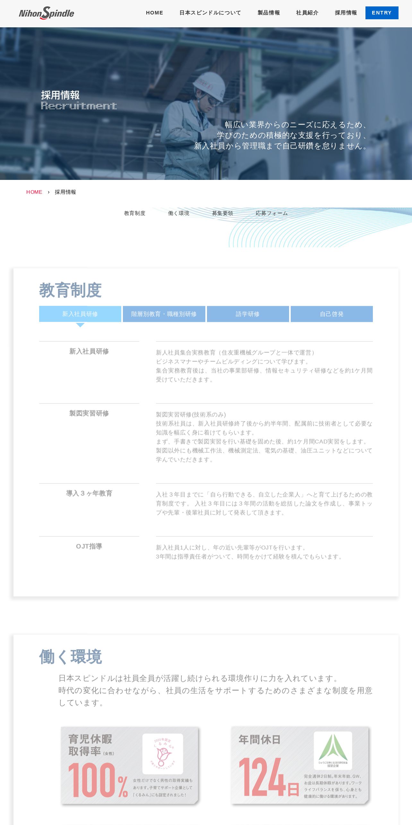Image resolution: width=412 pixels, height=825 pixels.
Task: Jump to 応募フォーム anchor link
Action: point(272,213)
